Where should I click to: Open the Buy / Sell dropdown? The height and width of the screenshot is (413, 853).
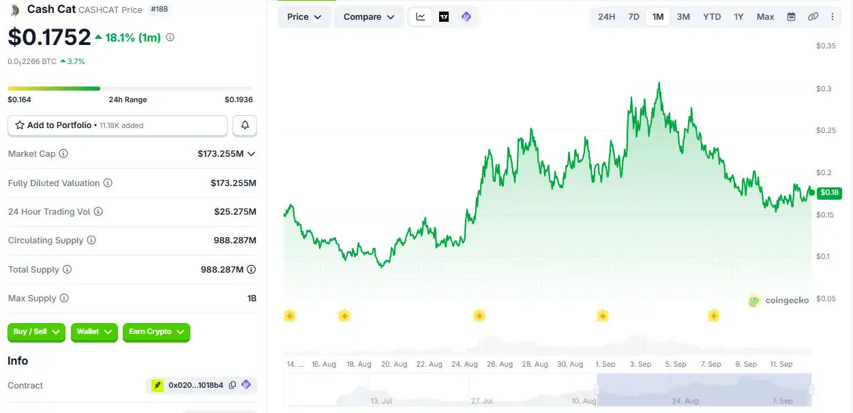pos(37,332)
